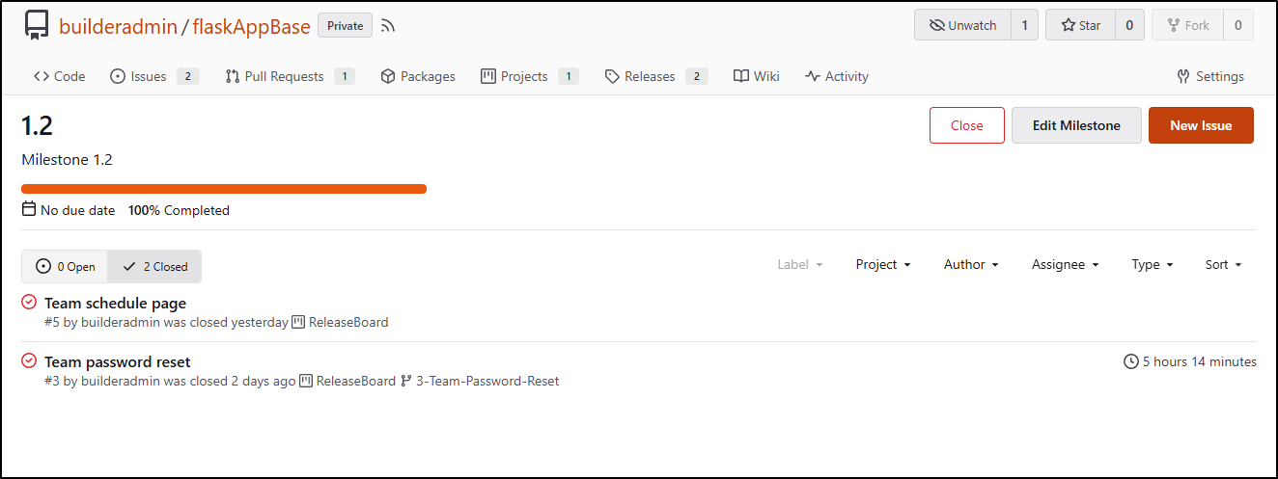Click the closed status icon on Team password reset

29,361
